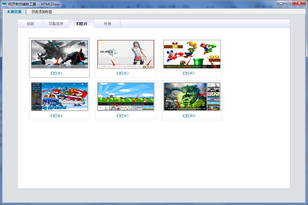Open the 导航菜单 category tab

point(56,24)
